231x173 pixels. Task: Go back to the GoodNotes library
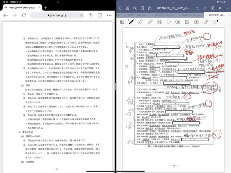click(120, 8)
